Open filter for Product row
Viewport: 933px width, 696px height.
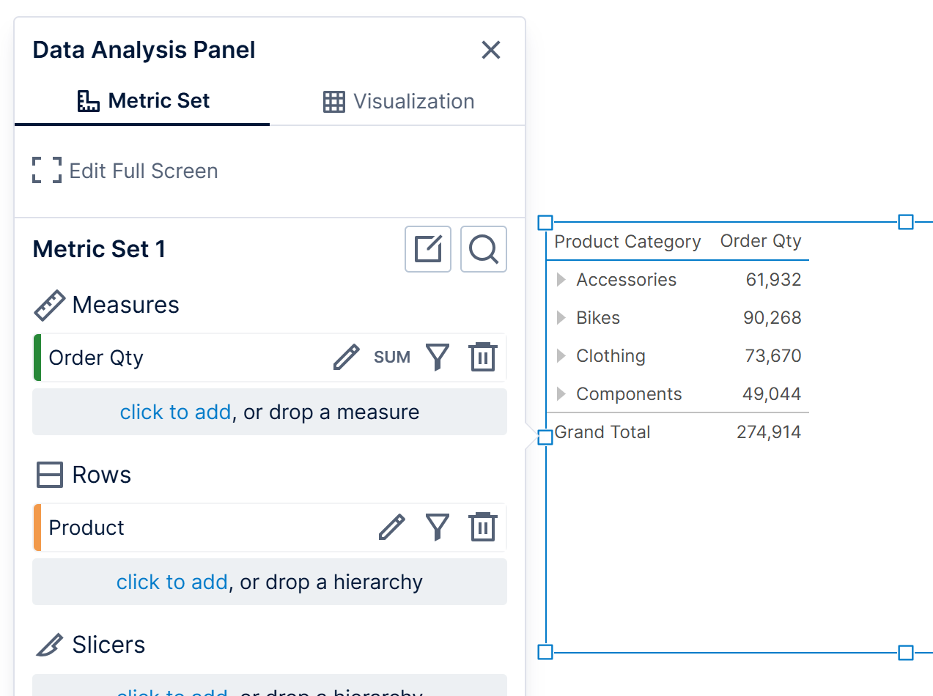tap(438, 527)
